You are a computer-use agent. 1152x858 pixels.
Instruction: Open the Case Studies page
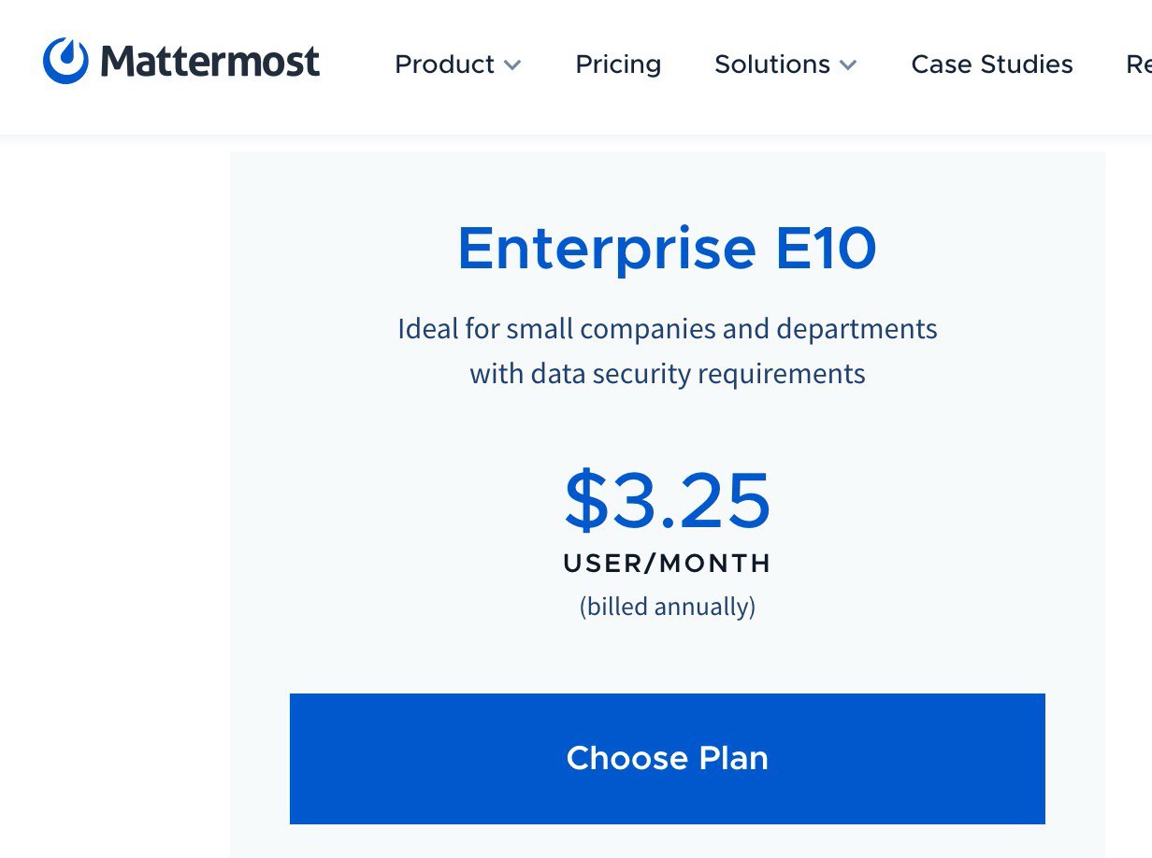click(x=992, y=64)
